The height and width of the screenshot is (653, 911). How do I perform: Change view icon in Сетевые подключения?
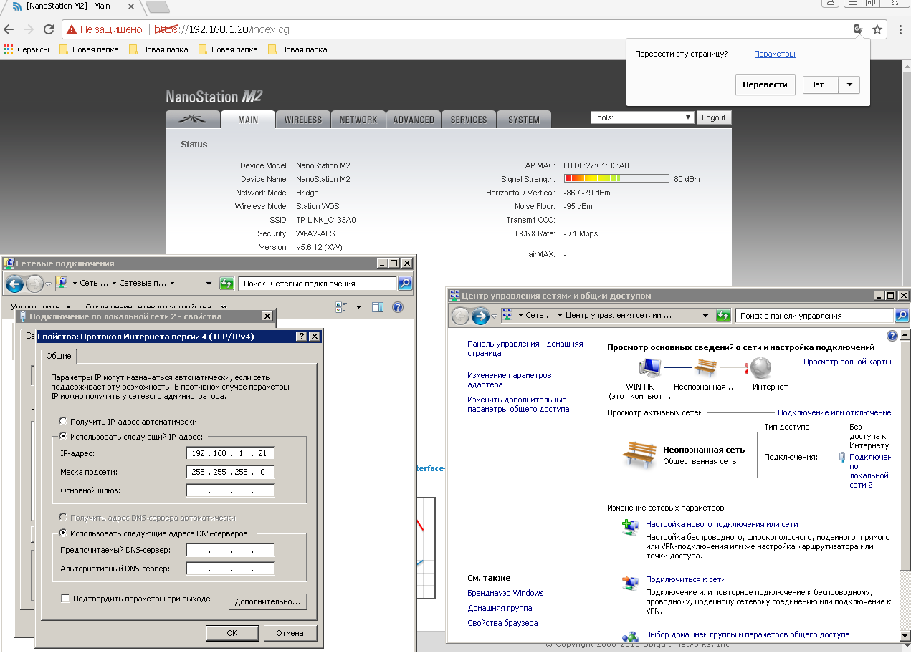tap(342, 307)
